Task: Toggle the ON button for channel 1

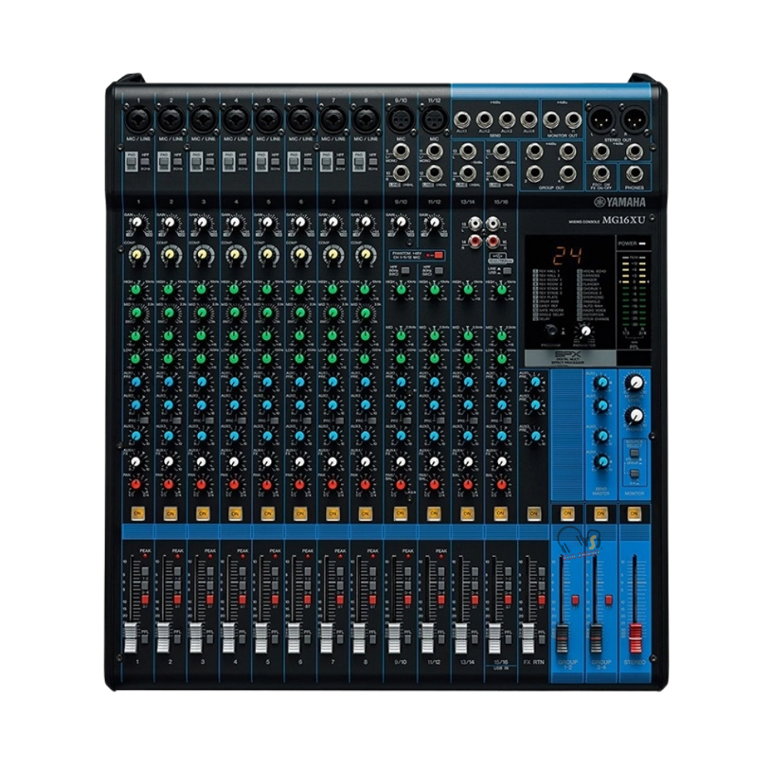Action: tap(137, 513)
